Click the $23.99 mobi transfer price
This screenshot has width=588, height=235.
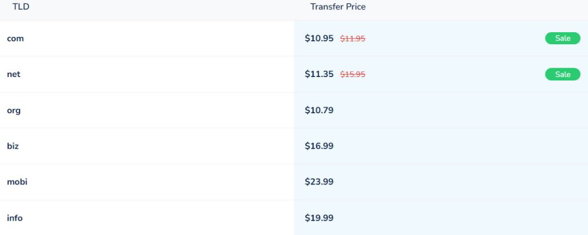pos(319,182)
